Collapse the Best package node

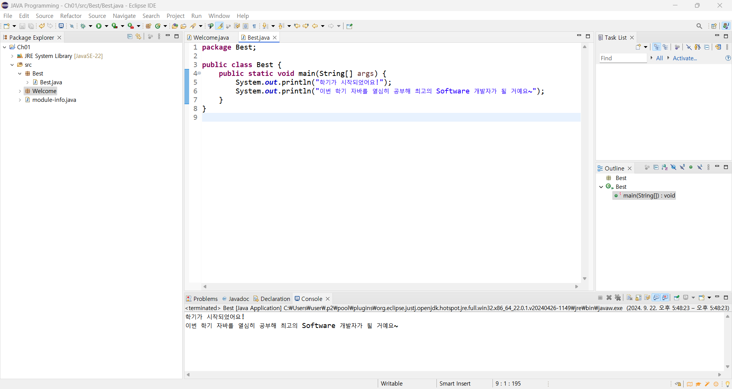pos(20,74)
